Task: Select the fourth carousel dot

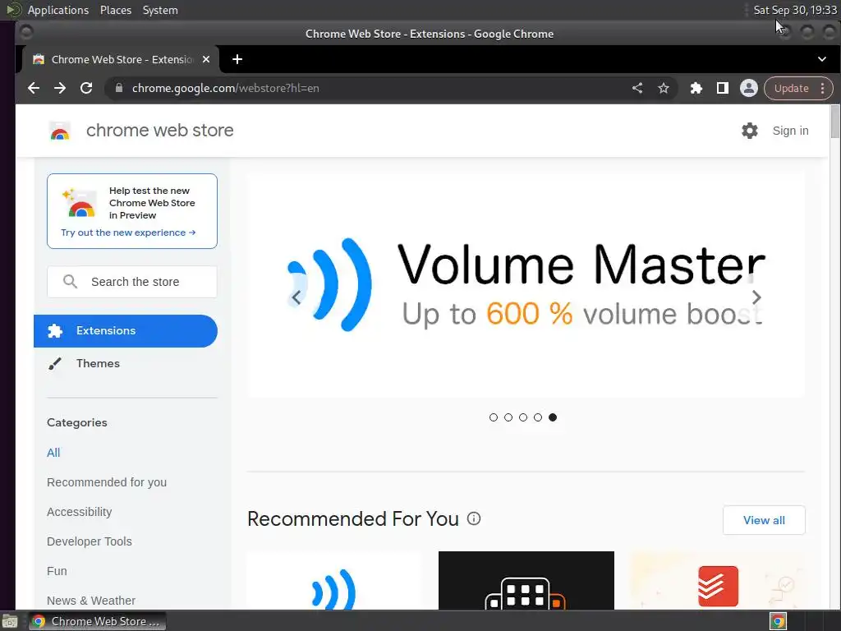Action: tap(538, 417)
